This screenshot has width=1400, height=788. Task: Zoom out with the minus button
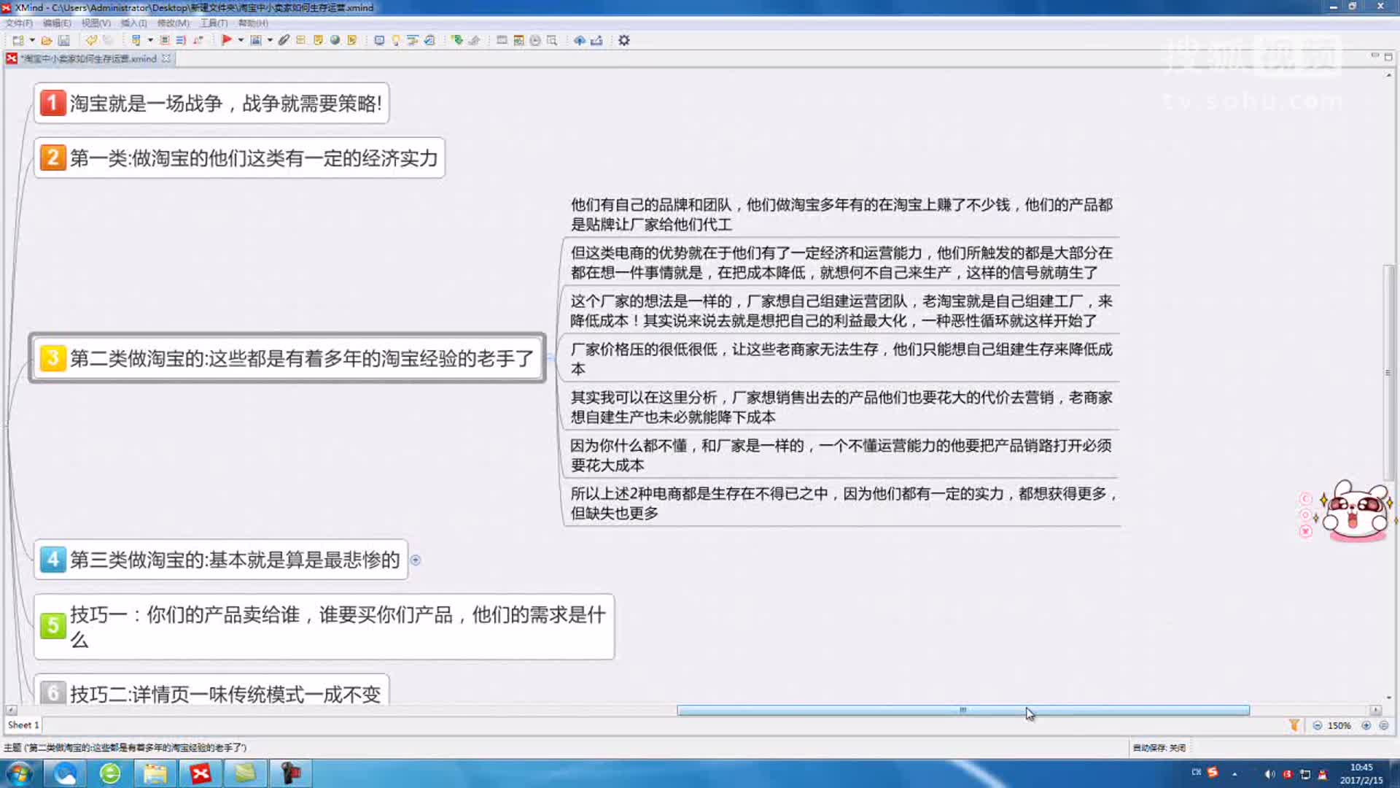tap(1318, 725)
